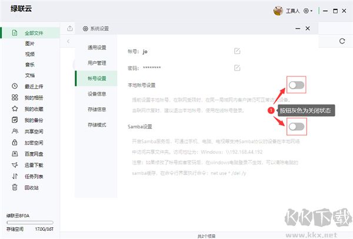353x239 pixels.
Task: Open 我的相册 grid icon
Action: tap(15, 97)
